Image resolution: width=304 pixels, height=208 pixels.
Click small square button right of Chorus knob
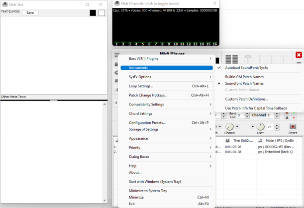click(237, 127)
